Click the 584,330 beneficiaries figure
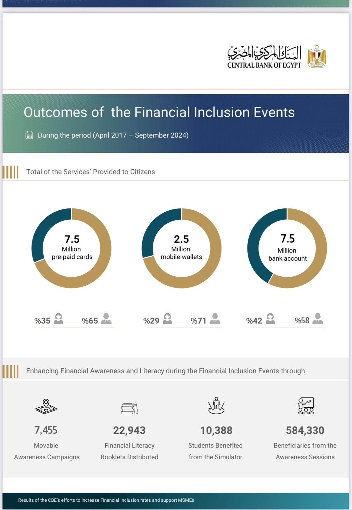 coord(305,430)
